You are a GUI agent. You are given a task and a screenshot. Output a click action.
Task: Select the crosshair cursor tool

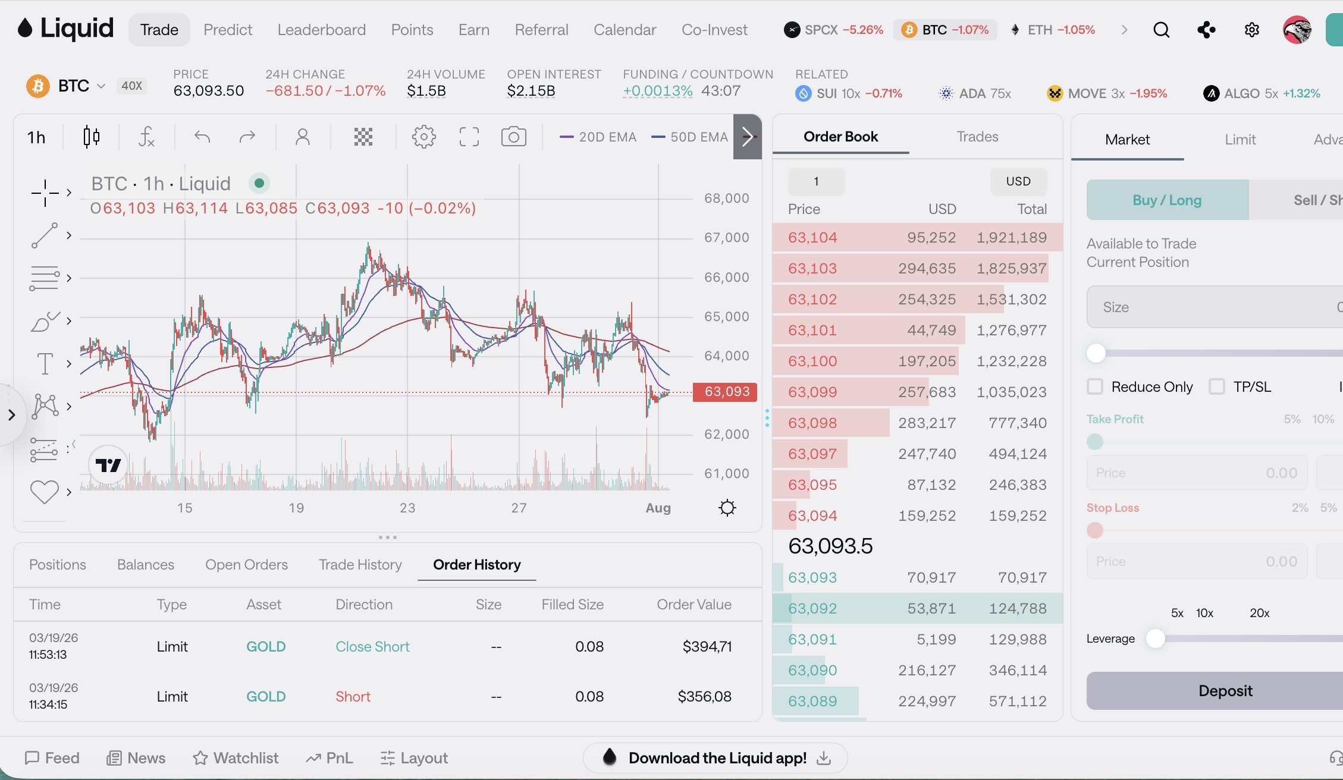click(x=45, y=193)
